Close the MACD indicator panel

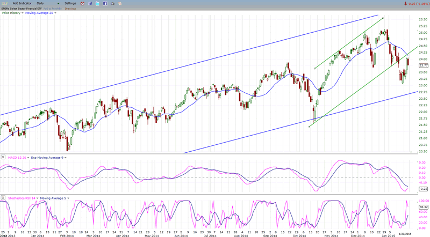click(x=3, y=157)
